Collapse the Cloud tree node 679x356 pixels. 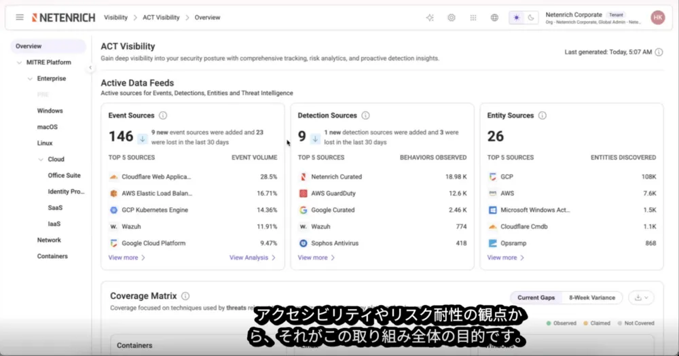41,160
